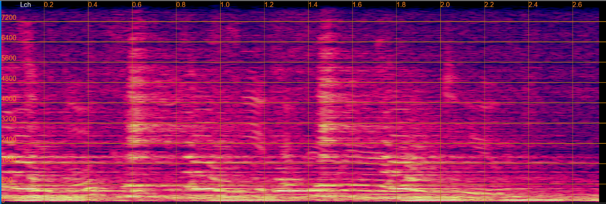Click the 2400 Hz frequency axis label
The image size is (606, 204).
(x=9, y=139)
